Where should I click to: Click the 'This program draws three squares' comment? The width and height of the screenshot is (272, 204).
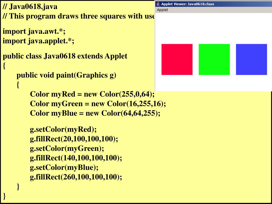coord(78,16)
